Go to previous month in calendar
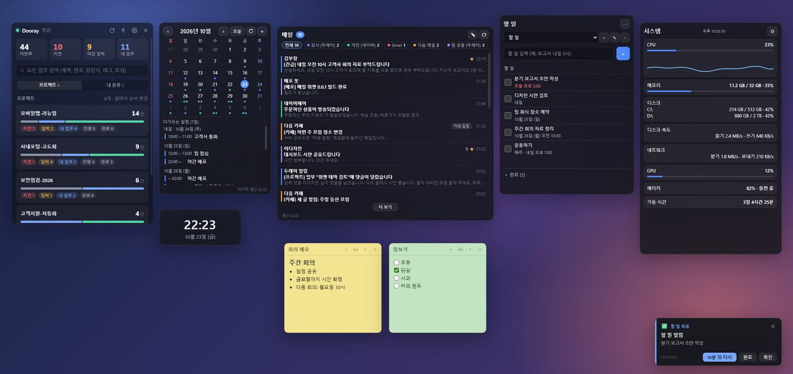Image resolution: width=793 pixels, height=374 pixels. click(x=168, y=31)
